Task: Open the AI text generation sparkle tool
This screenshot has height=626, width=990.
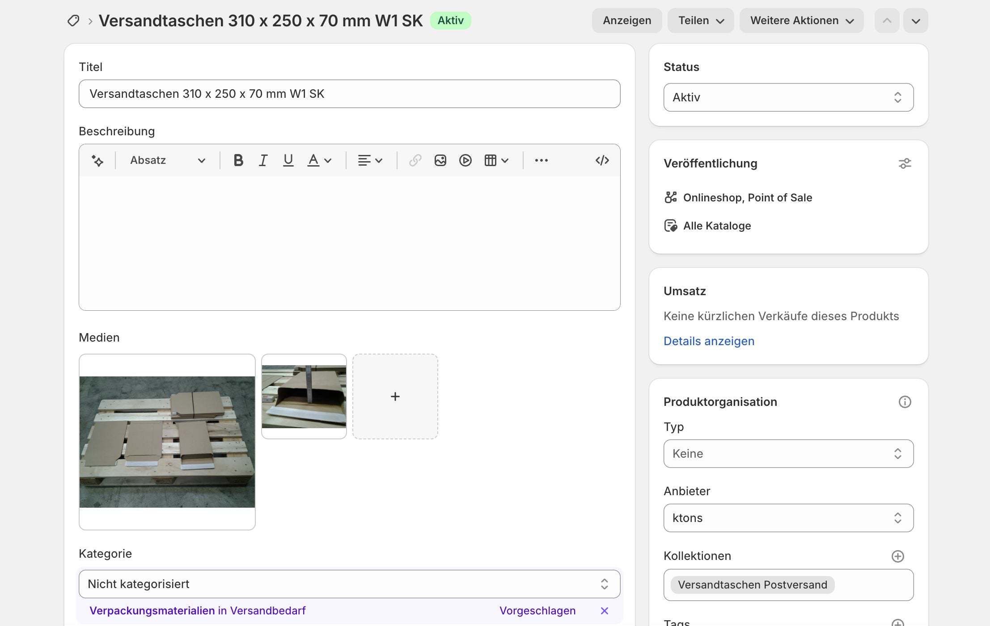Action: tap(97, 160)
